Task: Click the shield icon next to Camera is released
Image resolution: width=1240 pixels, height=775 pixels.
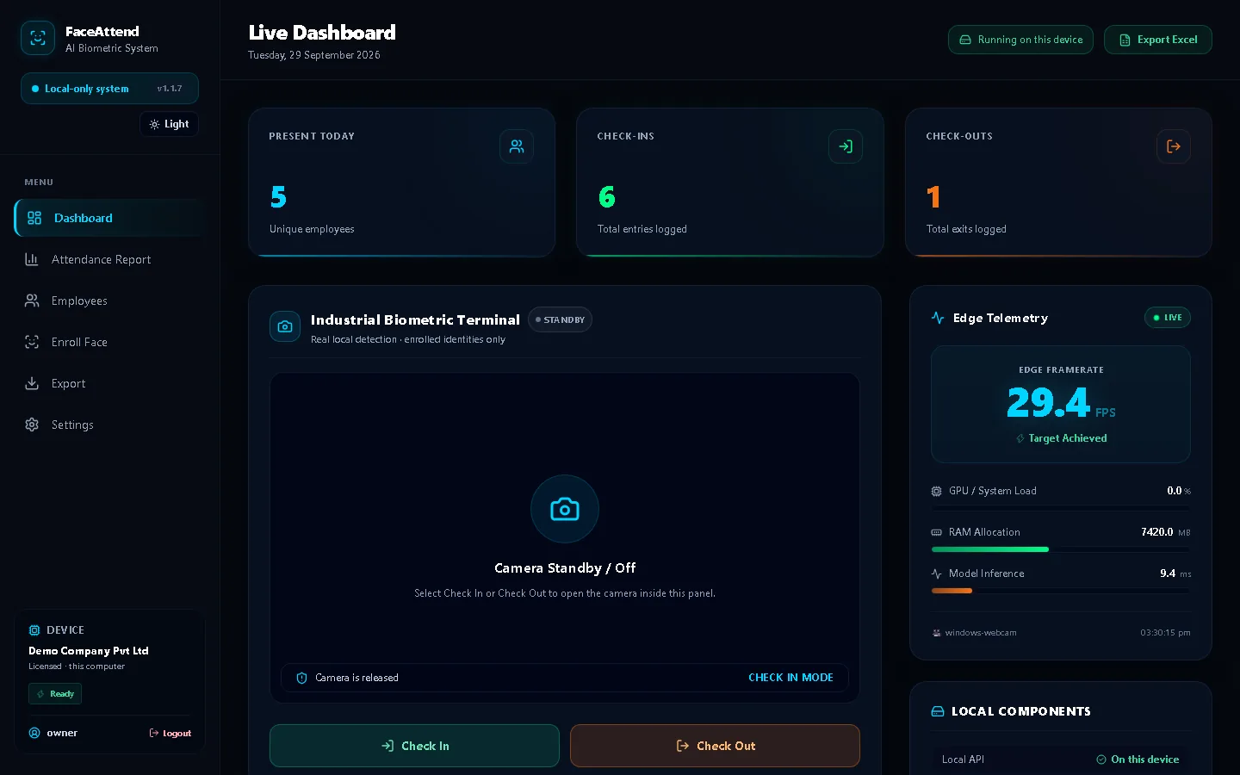Action: pos(301,678)
